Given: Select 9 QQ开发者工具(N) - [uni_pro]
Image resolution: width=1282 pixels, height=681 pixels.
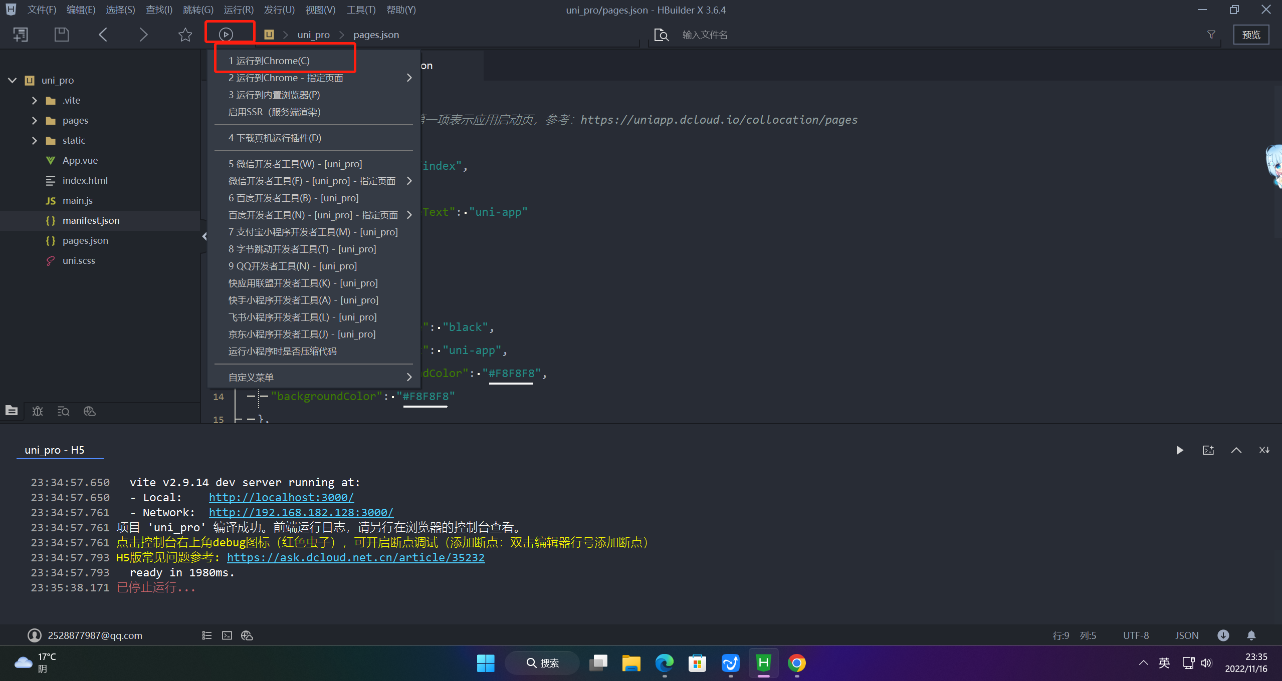Looking at the screenshot, I should 314,266.
